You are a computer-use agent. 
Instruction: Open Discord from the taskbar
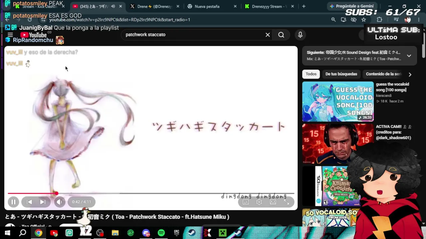coord(146,233)
